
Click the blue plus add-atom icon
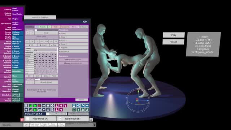click(x=87, y=105)
